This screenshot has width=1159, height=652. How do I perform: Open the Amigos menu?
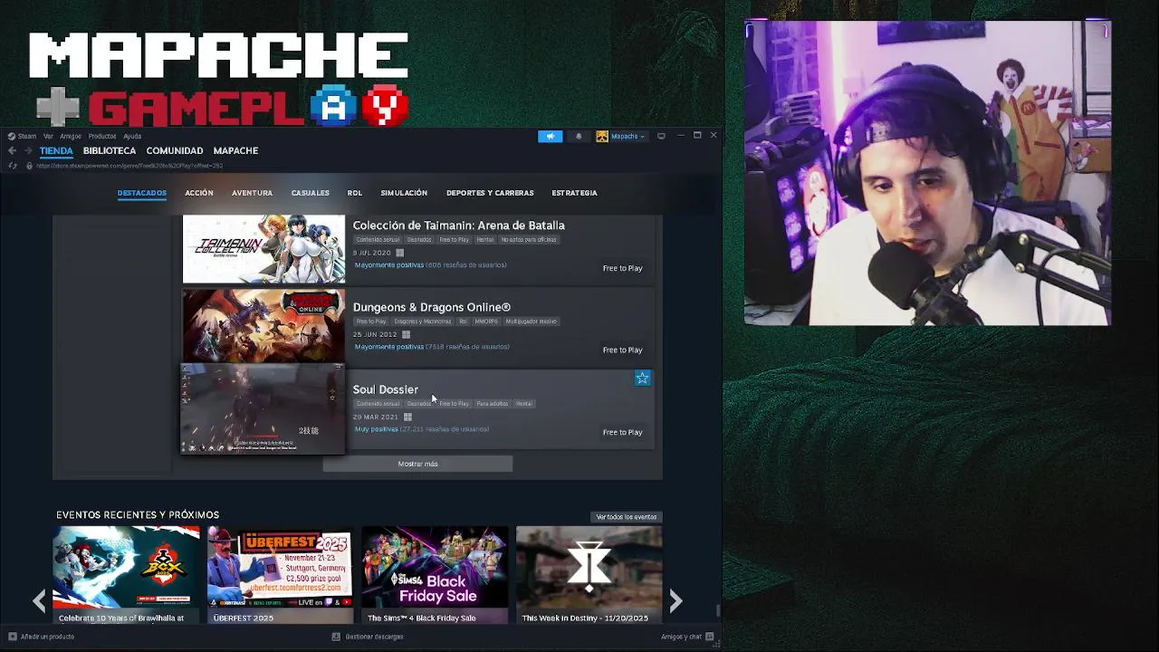tap(71, 136)
